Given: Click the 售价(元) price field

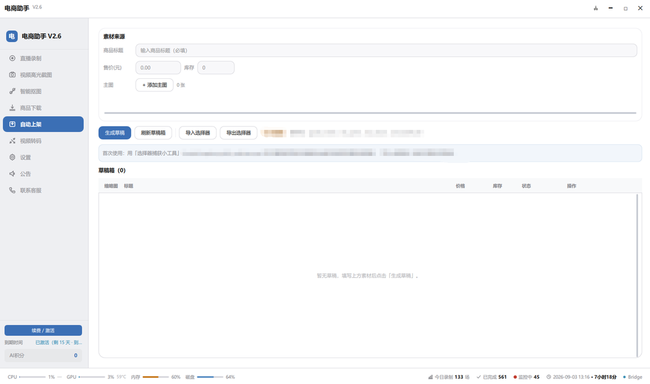Looking at the screenshot, I should pyautogui.click(x=158, y=67).
